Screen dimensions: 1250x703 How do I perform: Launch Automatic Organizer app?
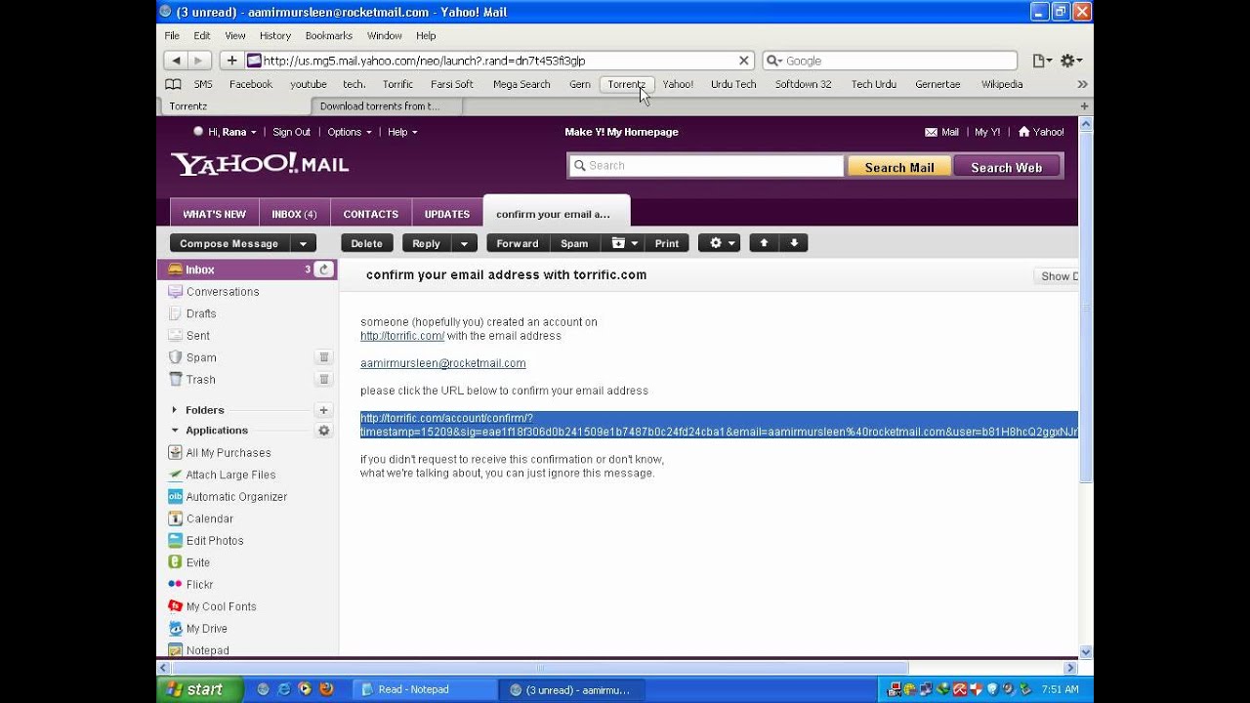point(236,497)
